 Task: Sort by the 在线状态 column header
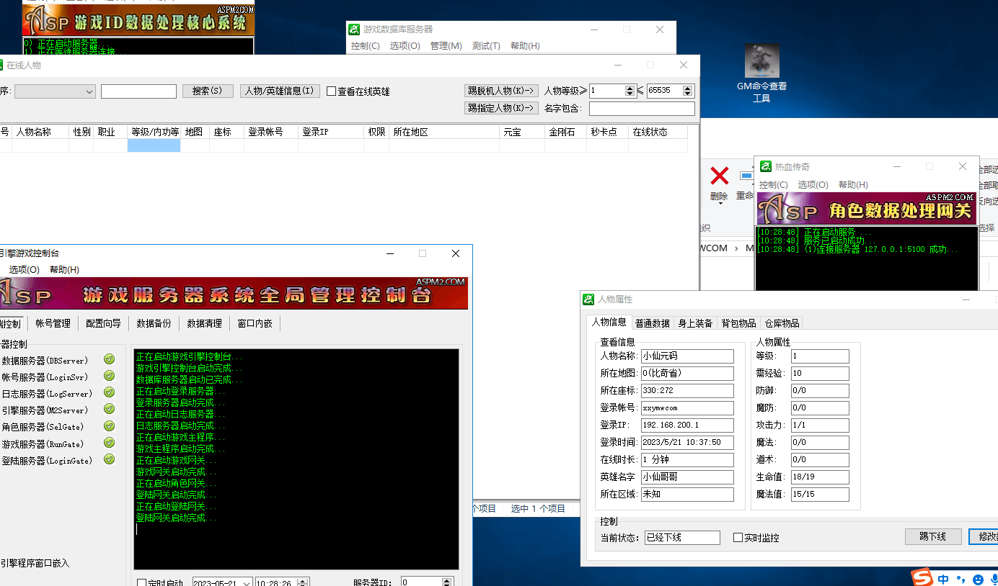click(658, 132)
